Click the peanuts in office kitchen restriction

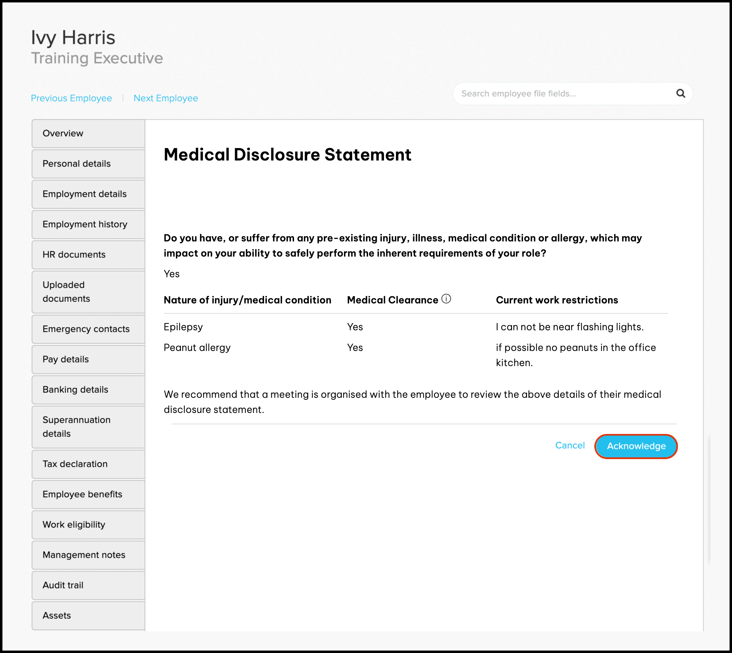coord(576,355)
